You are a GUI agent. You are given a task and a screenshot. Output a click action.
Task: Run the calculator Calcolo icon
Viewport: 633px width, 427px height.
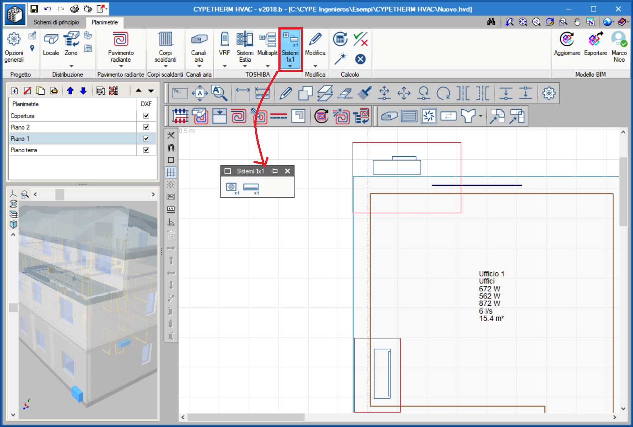340,39
